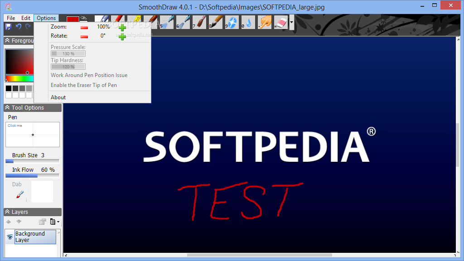
Task: Click the Tip Hardness 120% slider
Action: [x=68, y=67]
